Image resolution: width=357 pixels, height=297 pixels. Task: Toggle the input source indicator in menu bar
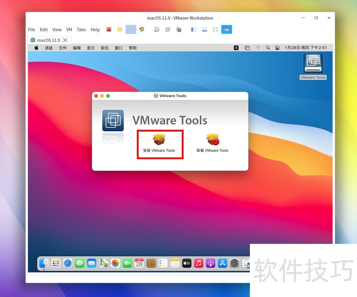(236, 47)
